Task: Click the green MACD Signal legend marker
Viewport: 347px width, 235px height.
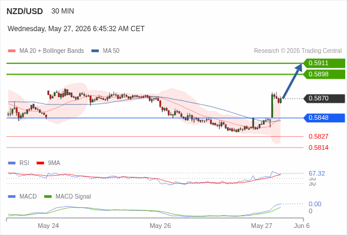Action: pos(48,197)
